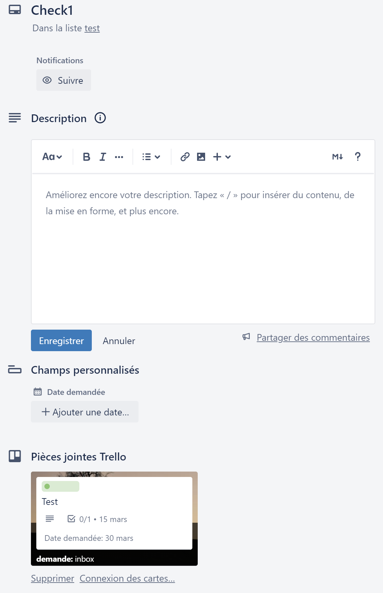This screenshot has width=383, height=593.
Task: Click the card icon beside Check1 title
Action: click(x=15, y=10)
